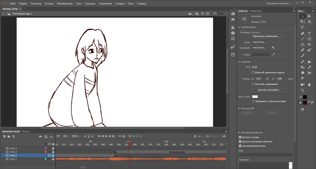Image resolution: width=316 pixels, height=169 pixels.
Task: Collapse the История SWF section
Action: coord(239,108)
